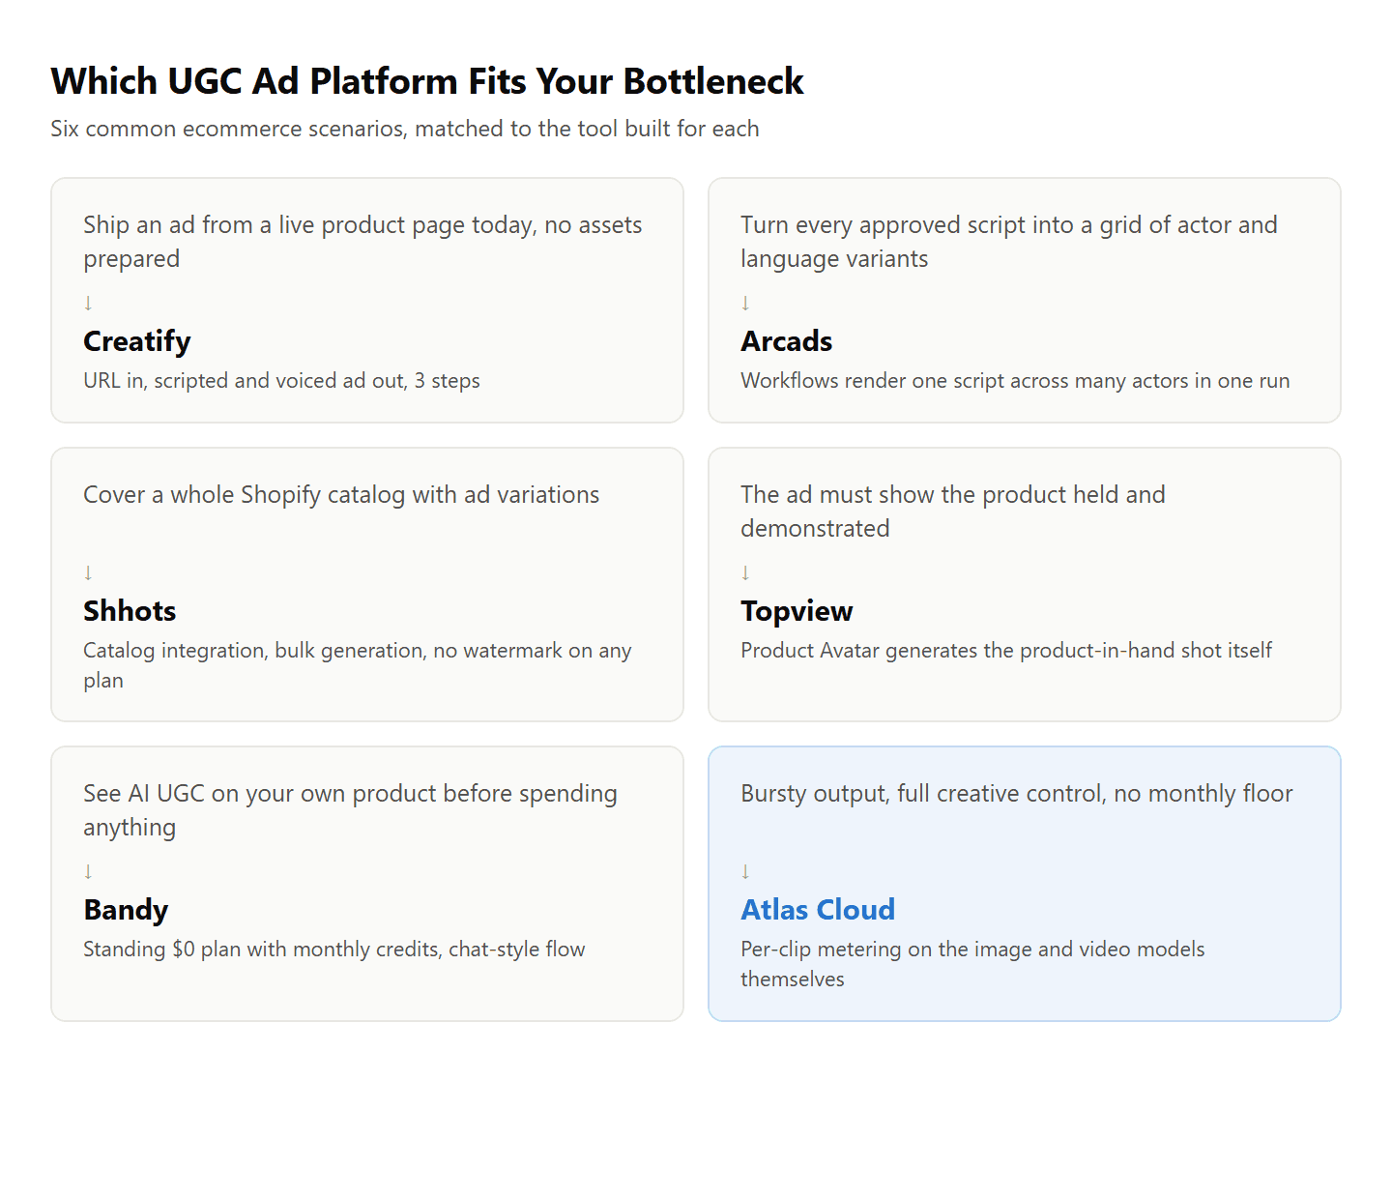Click the down arrow above Topview
Image resolution: width=1392 pixels, height=1199 pixels.
click(x=745, y=573)
